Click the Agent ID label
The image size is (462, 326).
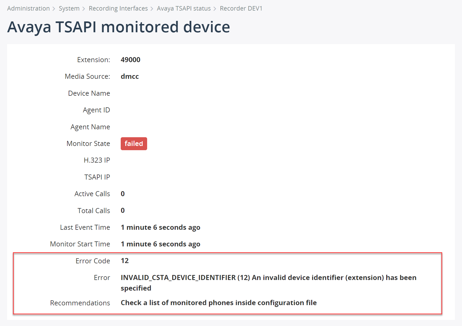tap(96, 110)
